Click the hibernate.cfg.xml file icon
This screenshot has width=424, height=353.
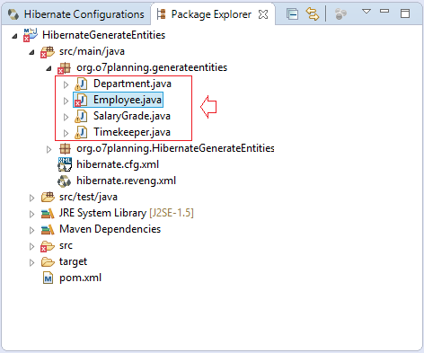[65, 164]
